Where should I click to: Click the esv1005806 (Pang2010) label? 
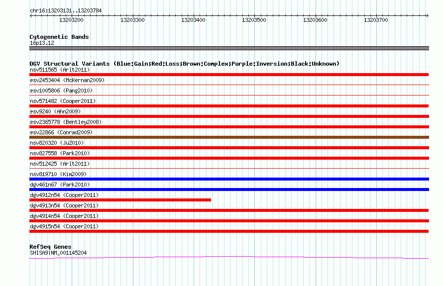click(61, 91)
